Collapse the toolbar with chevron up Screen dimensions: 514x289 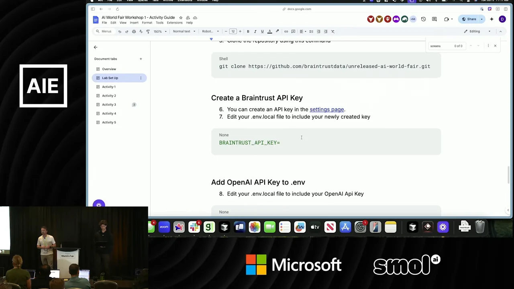pos(500,31)
